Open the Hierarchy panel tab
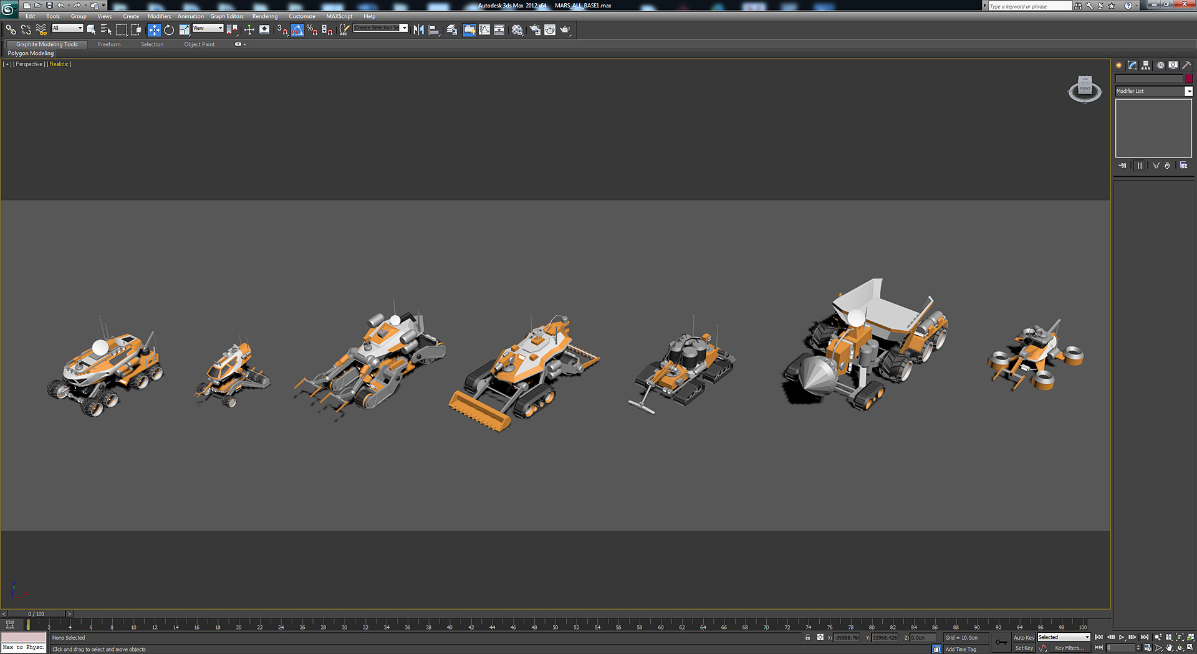 coord(1146,65)
